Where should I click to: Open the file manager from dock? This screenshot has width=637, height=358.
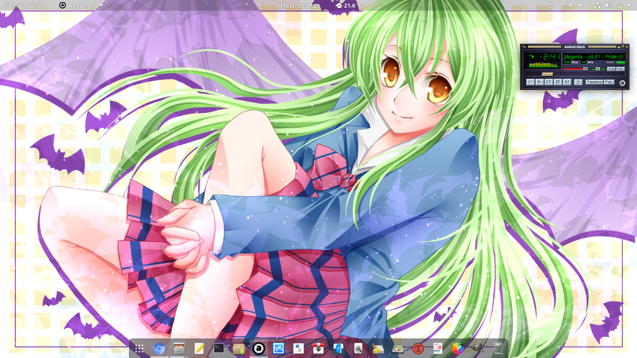pos(179,349)
